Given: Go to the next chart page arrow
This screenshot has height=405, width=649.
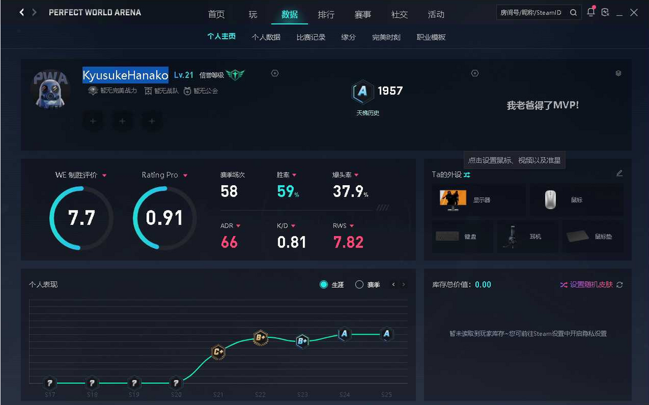Looking at the screenshot, I should tap(404, 285).
